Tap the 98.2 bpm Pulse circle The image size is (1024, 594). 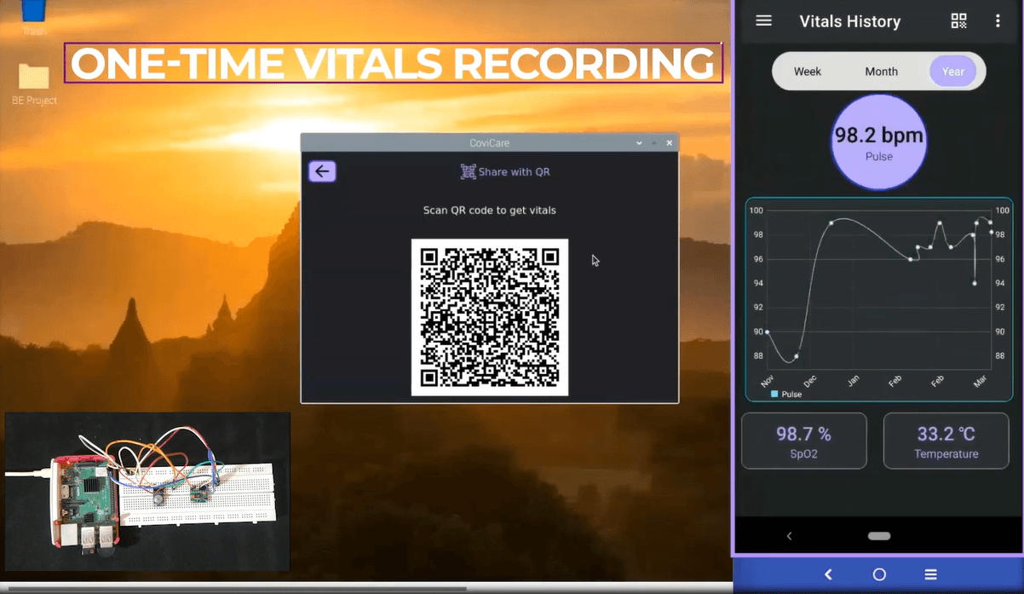[879, 141]
